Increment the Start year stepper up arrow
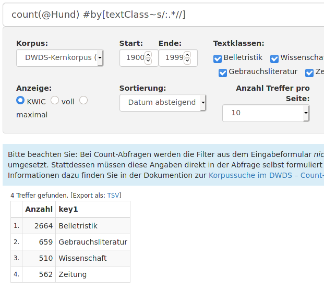324x291 pixels. [148, 55]
